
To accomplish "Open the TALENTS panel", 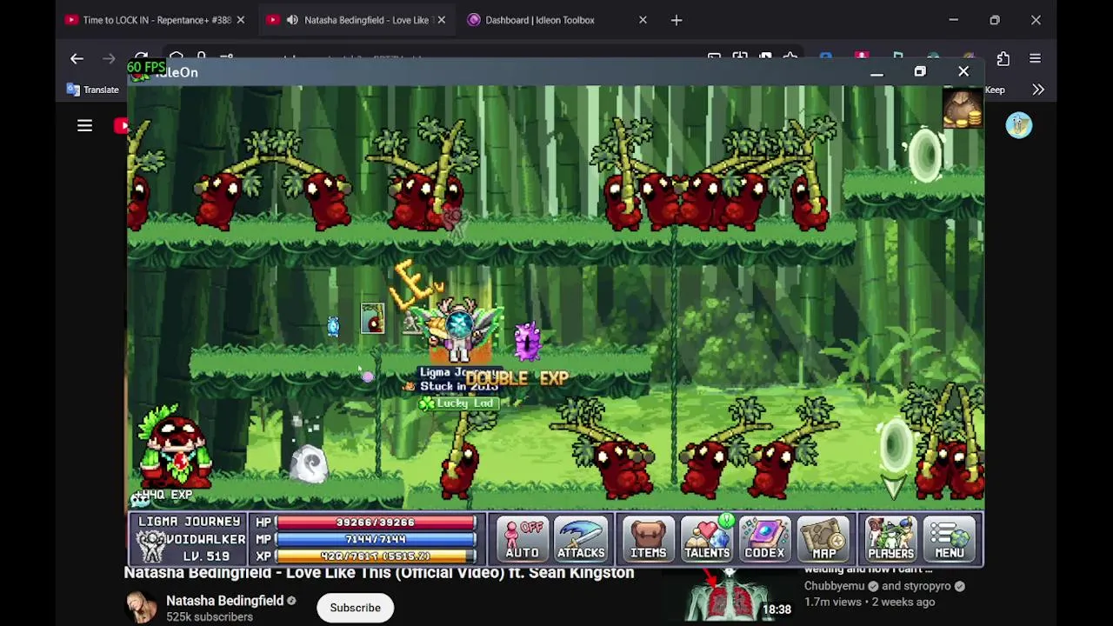I will (706, 539).
